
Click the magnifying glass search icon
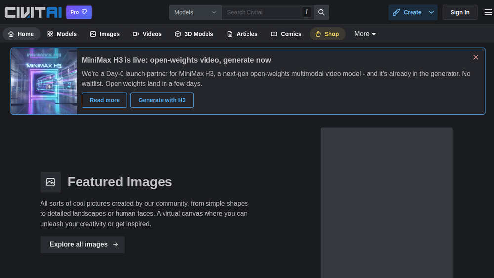click(x=322, y=12)
